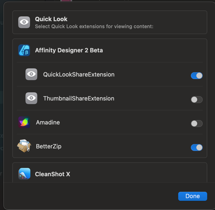Click the Amadine row label

[48, 122]
